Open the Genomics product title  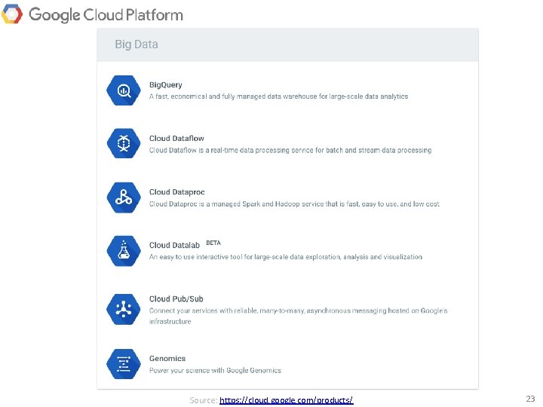tap(167, 359)
